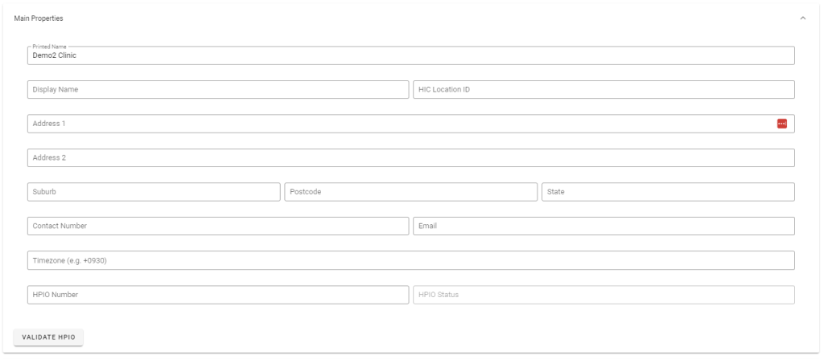Image resolution: width=824 pixels, height=359 pixels.
Task: Click the greyed HPIO Status field
Action: (x=604, y=295)
